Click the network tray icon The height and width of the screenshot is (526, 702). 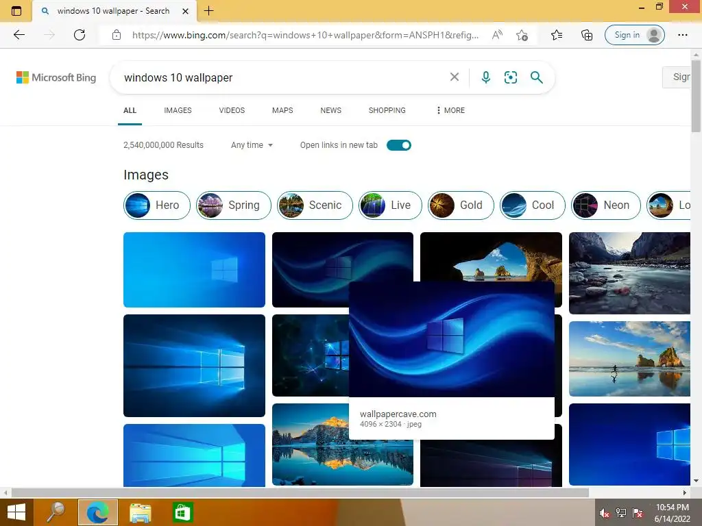(x=621, y=513)
